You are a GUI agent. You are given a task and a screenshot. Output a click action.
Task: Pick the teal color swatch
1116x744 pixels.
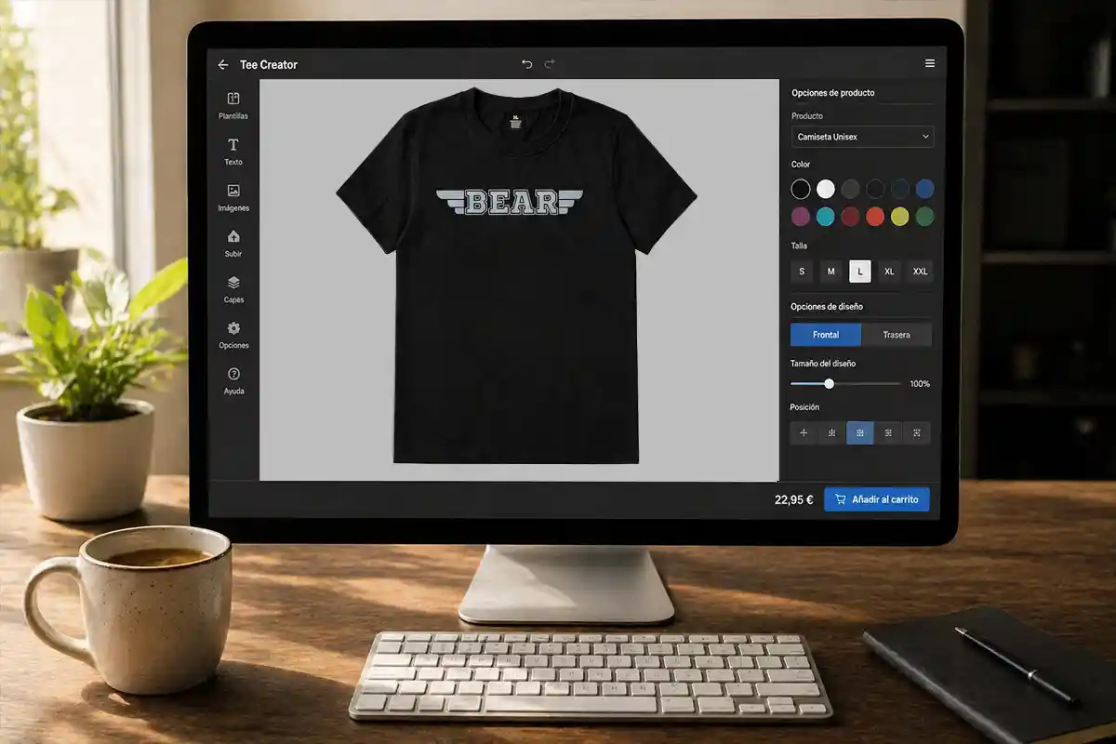point(826,217)
